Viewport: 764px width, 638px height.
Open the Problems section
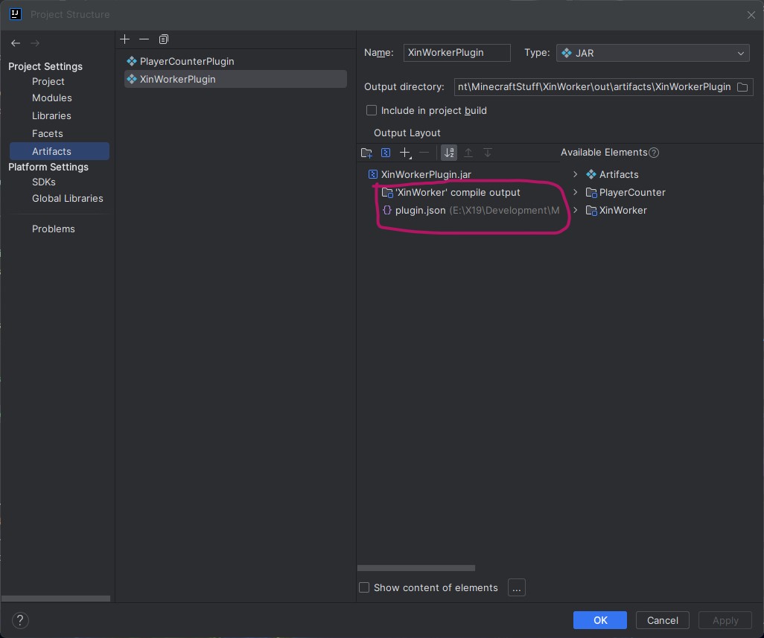click(x=54, y=229)
